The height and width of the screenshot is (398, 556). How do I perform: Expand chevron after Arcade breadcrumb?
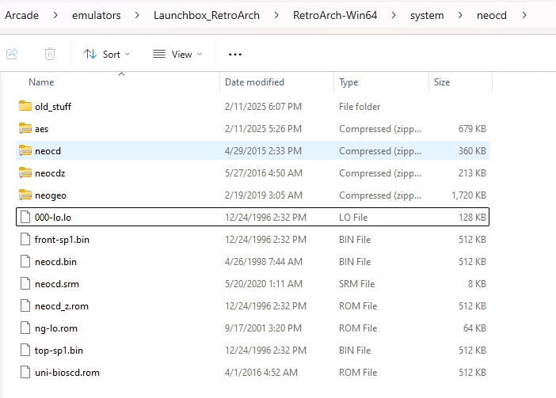56,14
